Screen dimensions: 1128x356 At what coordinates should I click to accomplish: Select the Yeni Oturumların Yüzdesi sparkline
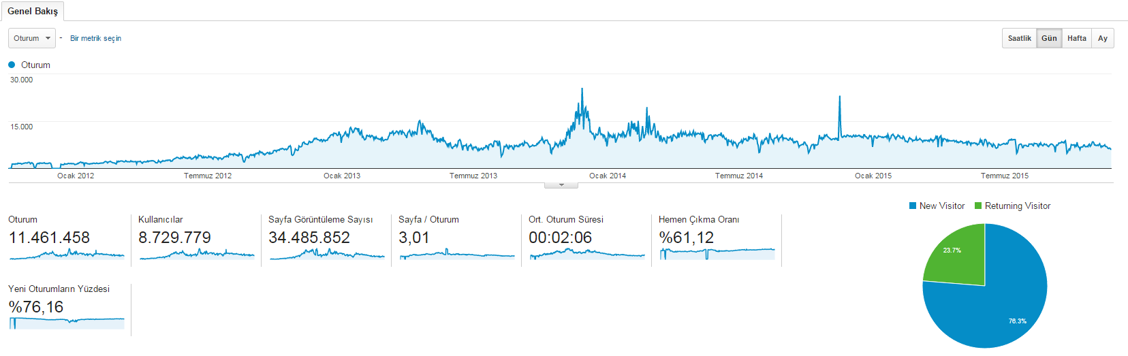67,323
